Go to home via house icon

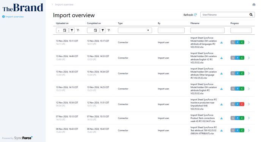(254, 5)
